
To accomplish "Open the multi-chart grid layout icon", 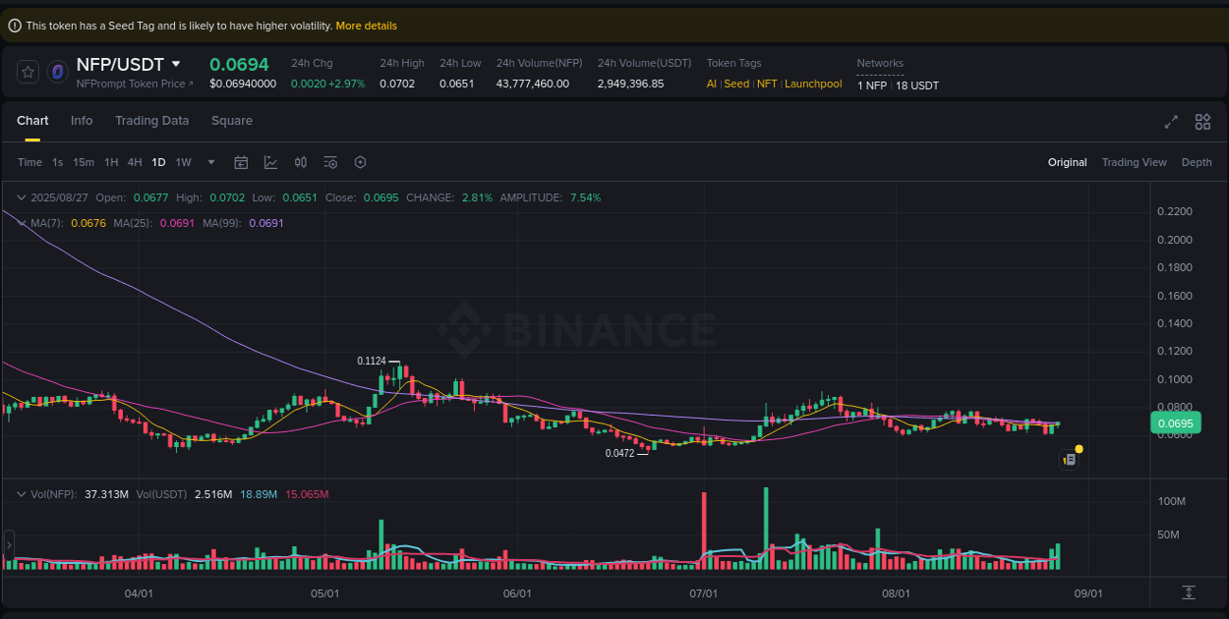I will tap(1202, 121).
